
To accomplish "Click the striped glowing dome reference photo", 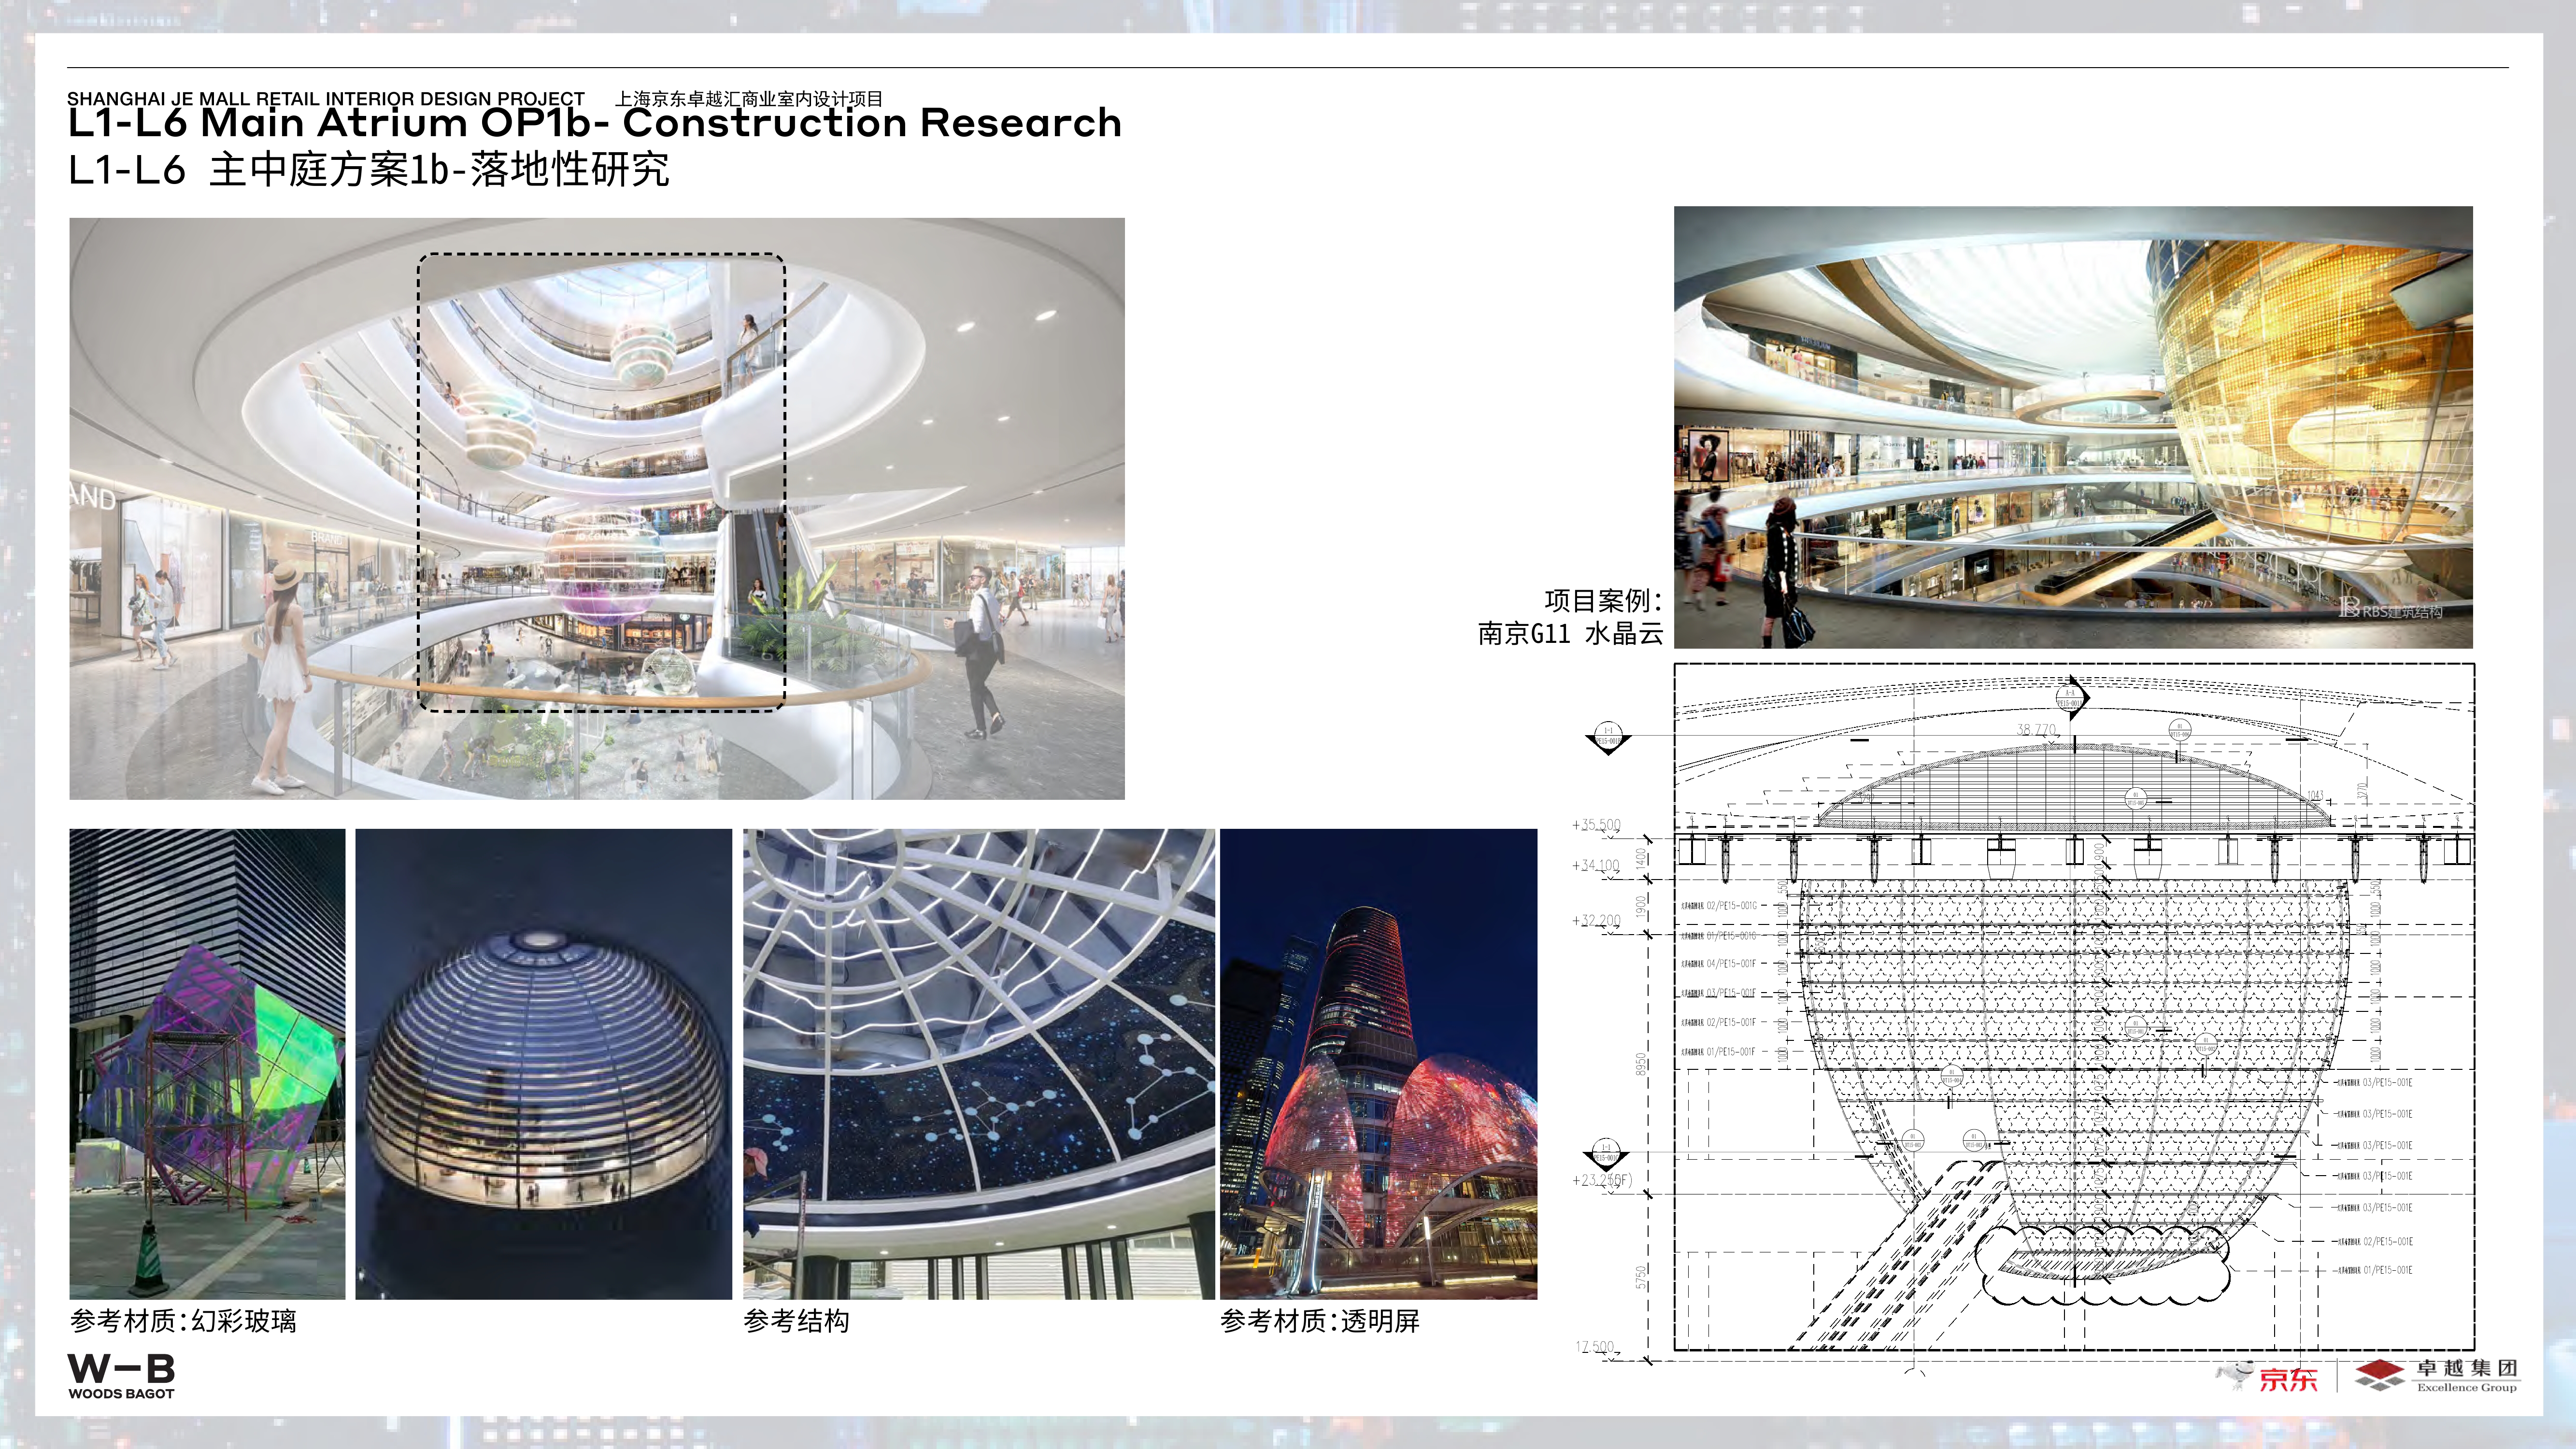I will (x=544, y=1064).
